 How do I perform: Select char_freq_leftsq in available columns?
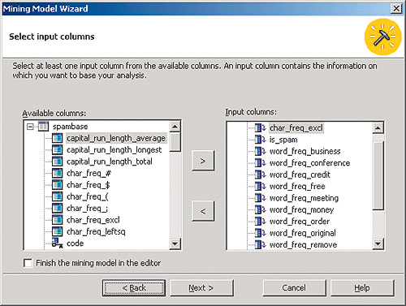pyautogui.click(x=96, y=231)
